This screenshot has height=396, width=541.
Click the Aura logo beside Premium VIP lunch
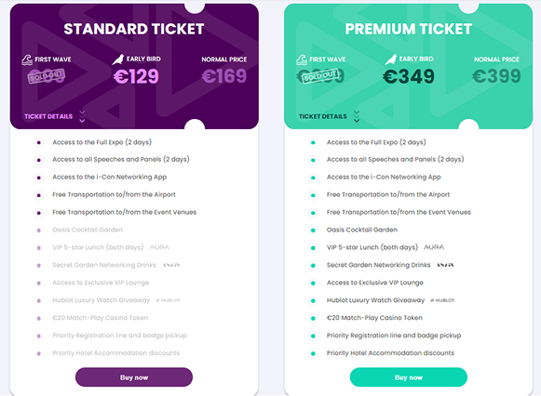coord(434,247)
